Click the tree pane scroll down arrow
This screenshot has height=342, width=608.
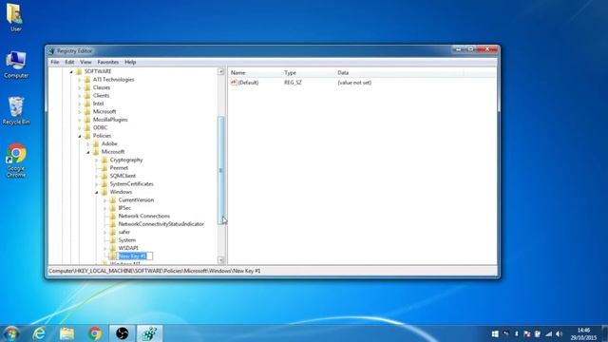point(221,260)
